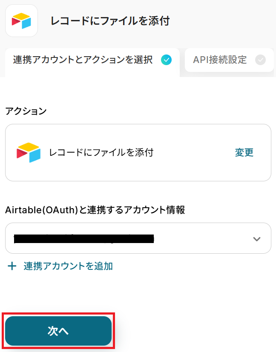This screenshot has width=276, height=352.
Task: Click the word Airtable(OAuth) in the account label
Action: (40, 210)
